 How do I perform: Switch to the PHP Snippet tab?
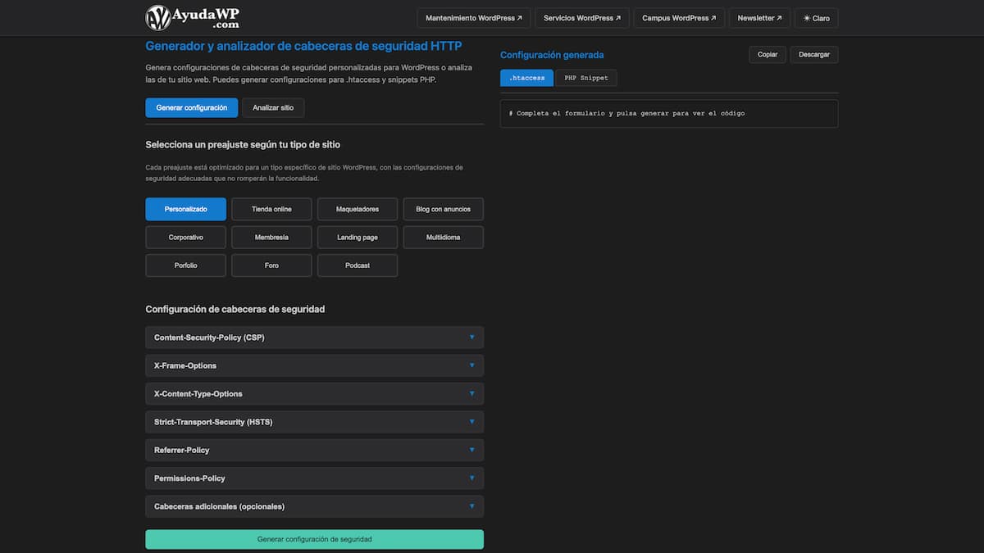coord(585,77)
